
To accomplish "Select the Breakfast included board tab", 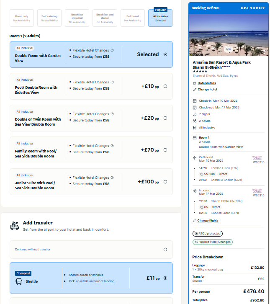I will (77, 18).
